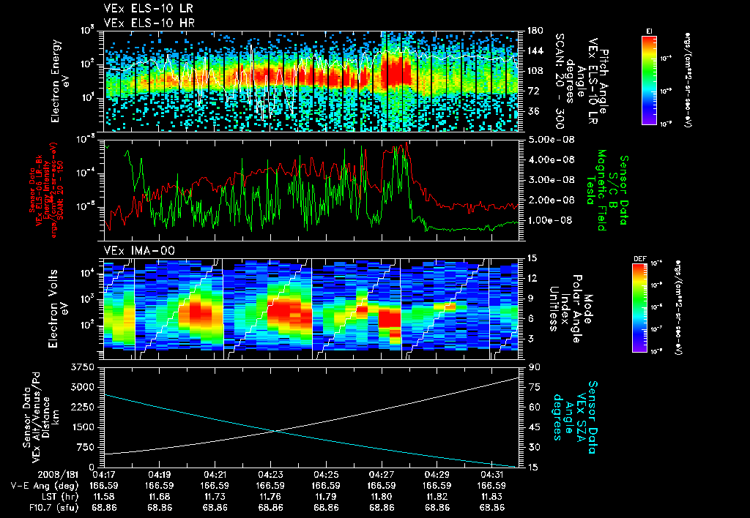The width and height of the screenshot is (750, 518).
Task: Click the magnetic field tick '2.00e-08'
Action: click(551, 200)
